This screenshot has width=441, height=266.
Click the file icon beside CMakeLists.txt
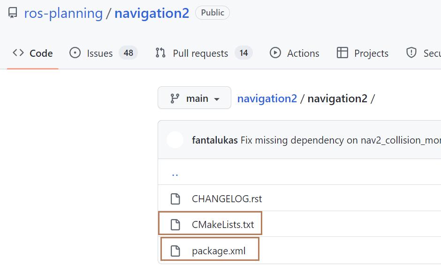coord(175,225)
